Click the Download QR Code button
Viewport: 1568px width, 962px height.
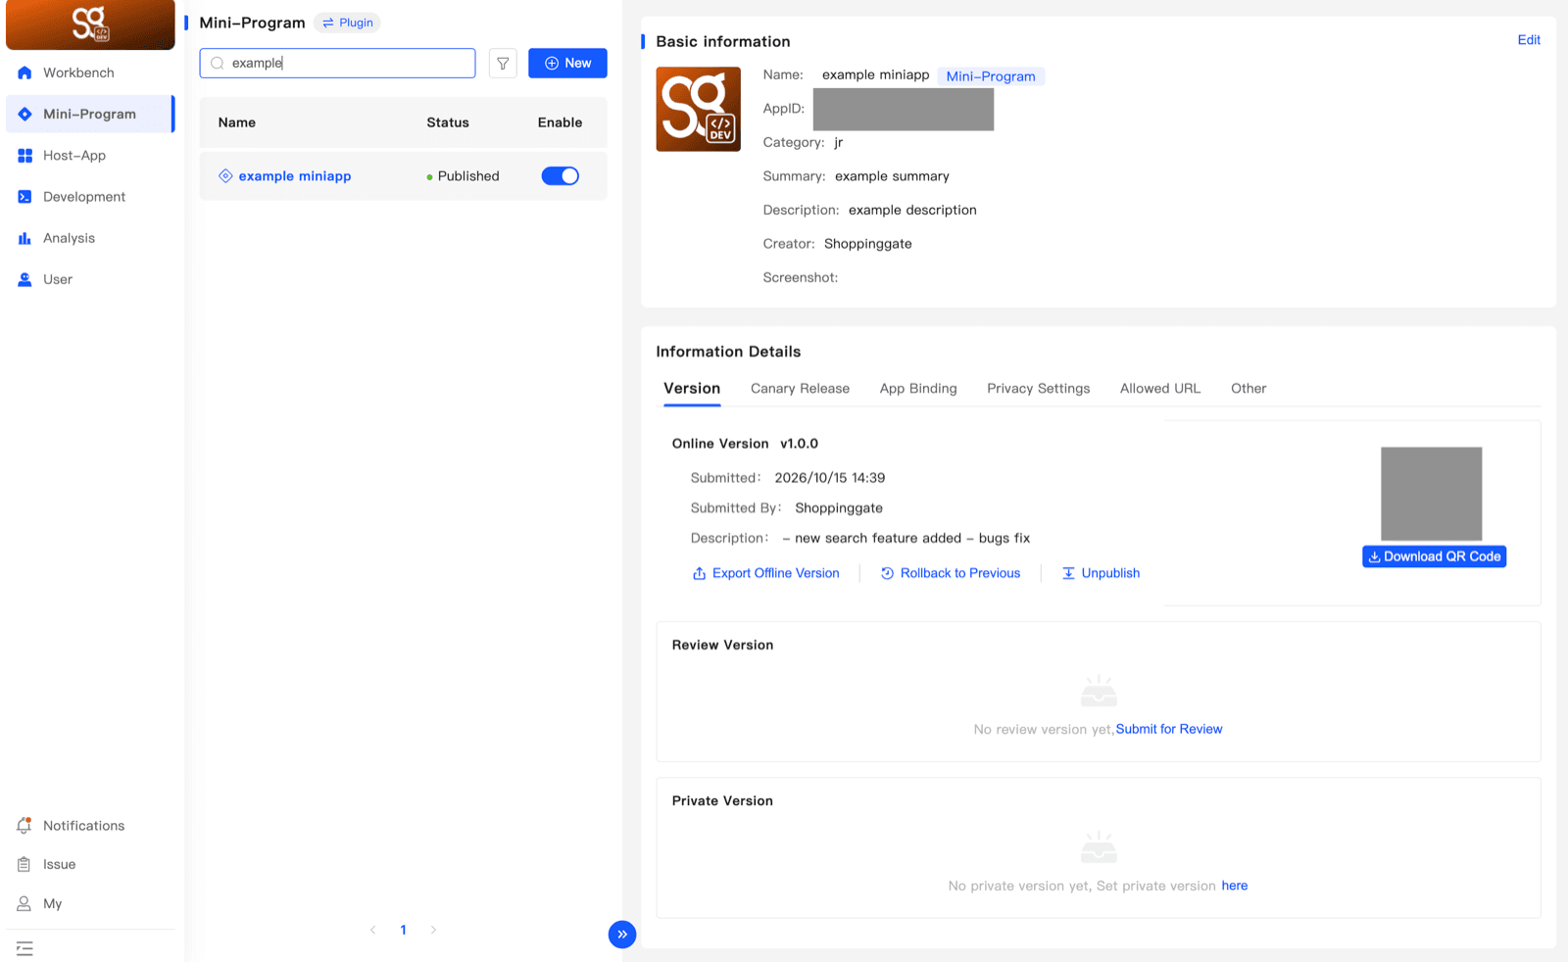(x=1434, y=556)
